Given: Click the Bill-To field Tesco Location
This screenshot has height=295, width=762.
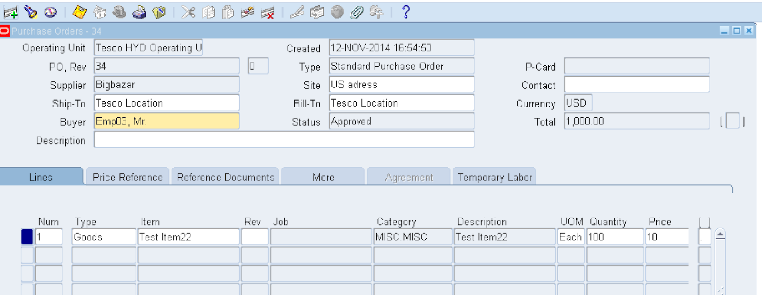Looking at the screenshot, I should [x=401, y=103].
